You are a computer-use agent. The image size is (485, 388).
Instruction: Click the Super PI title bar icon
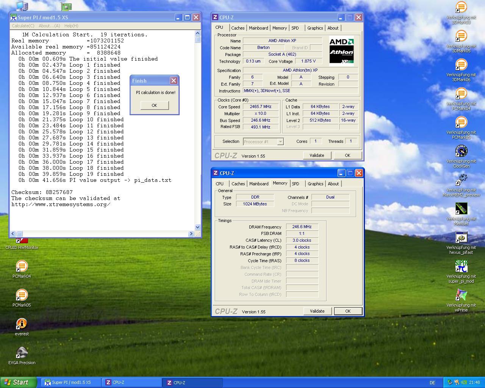tap(14, 17)
